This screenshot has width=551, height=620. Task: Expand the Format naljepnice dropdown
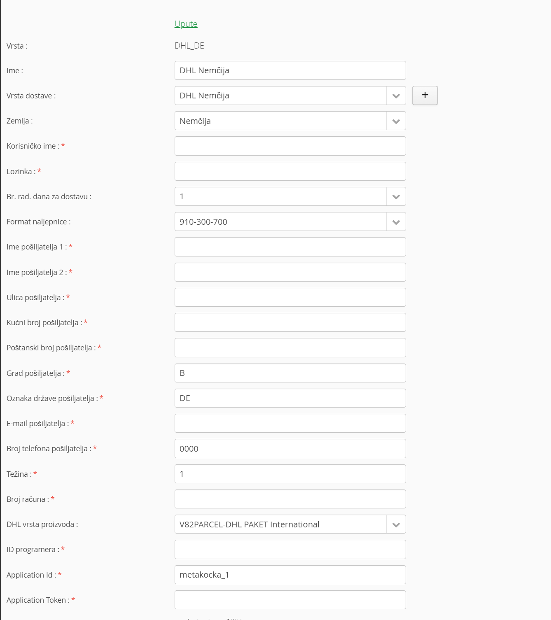[x=290, y=221]
